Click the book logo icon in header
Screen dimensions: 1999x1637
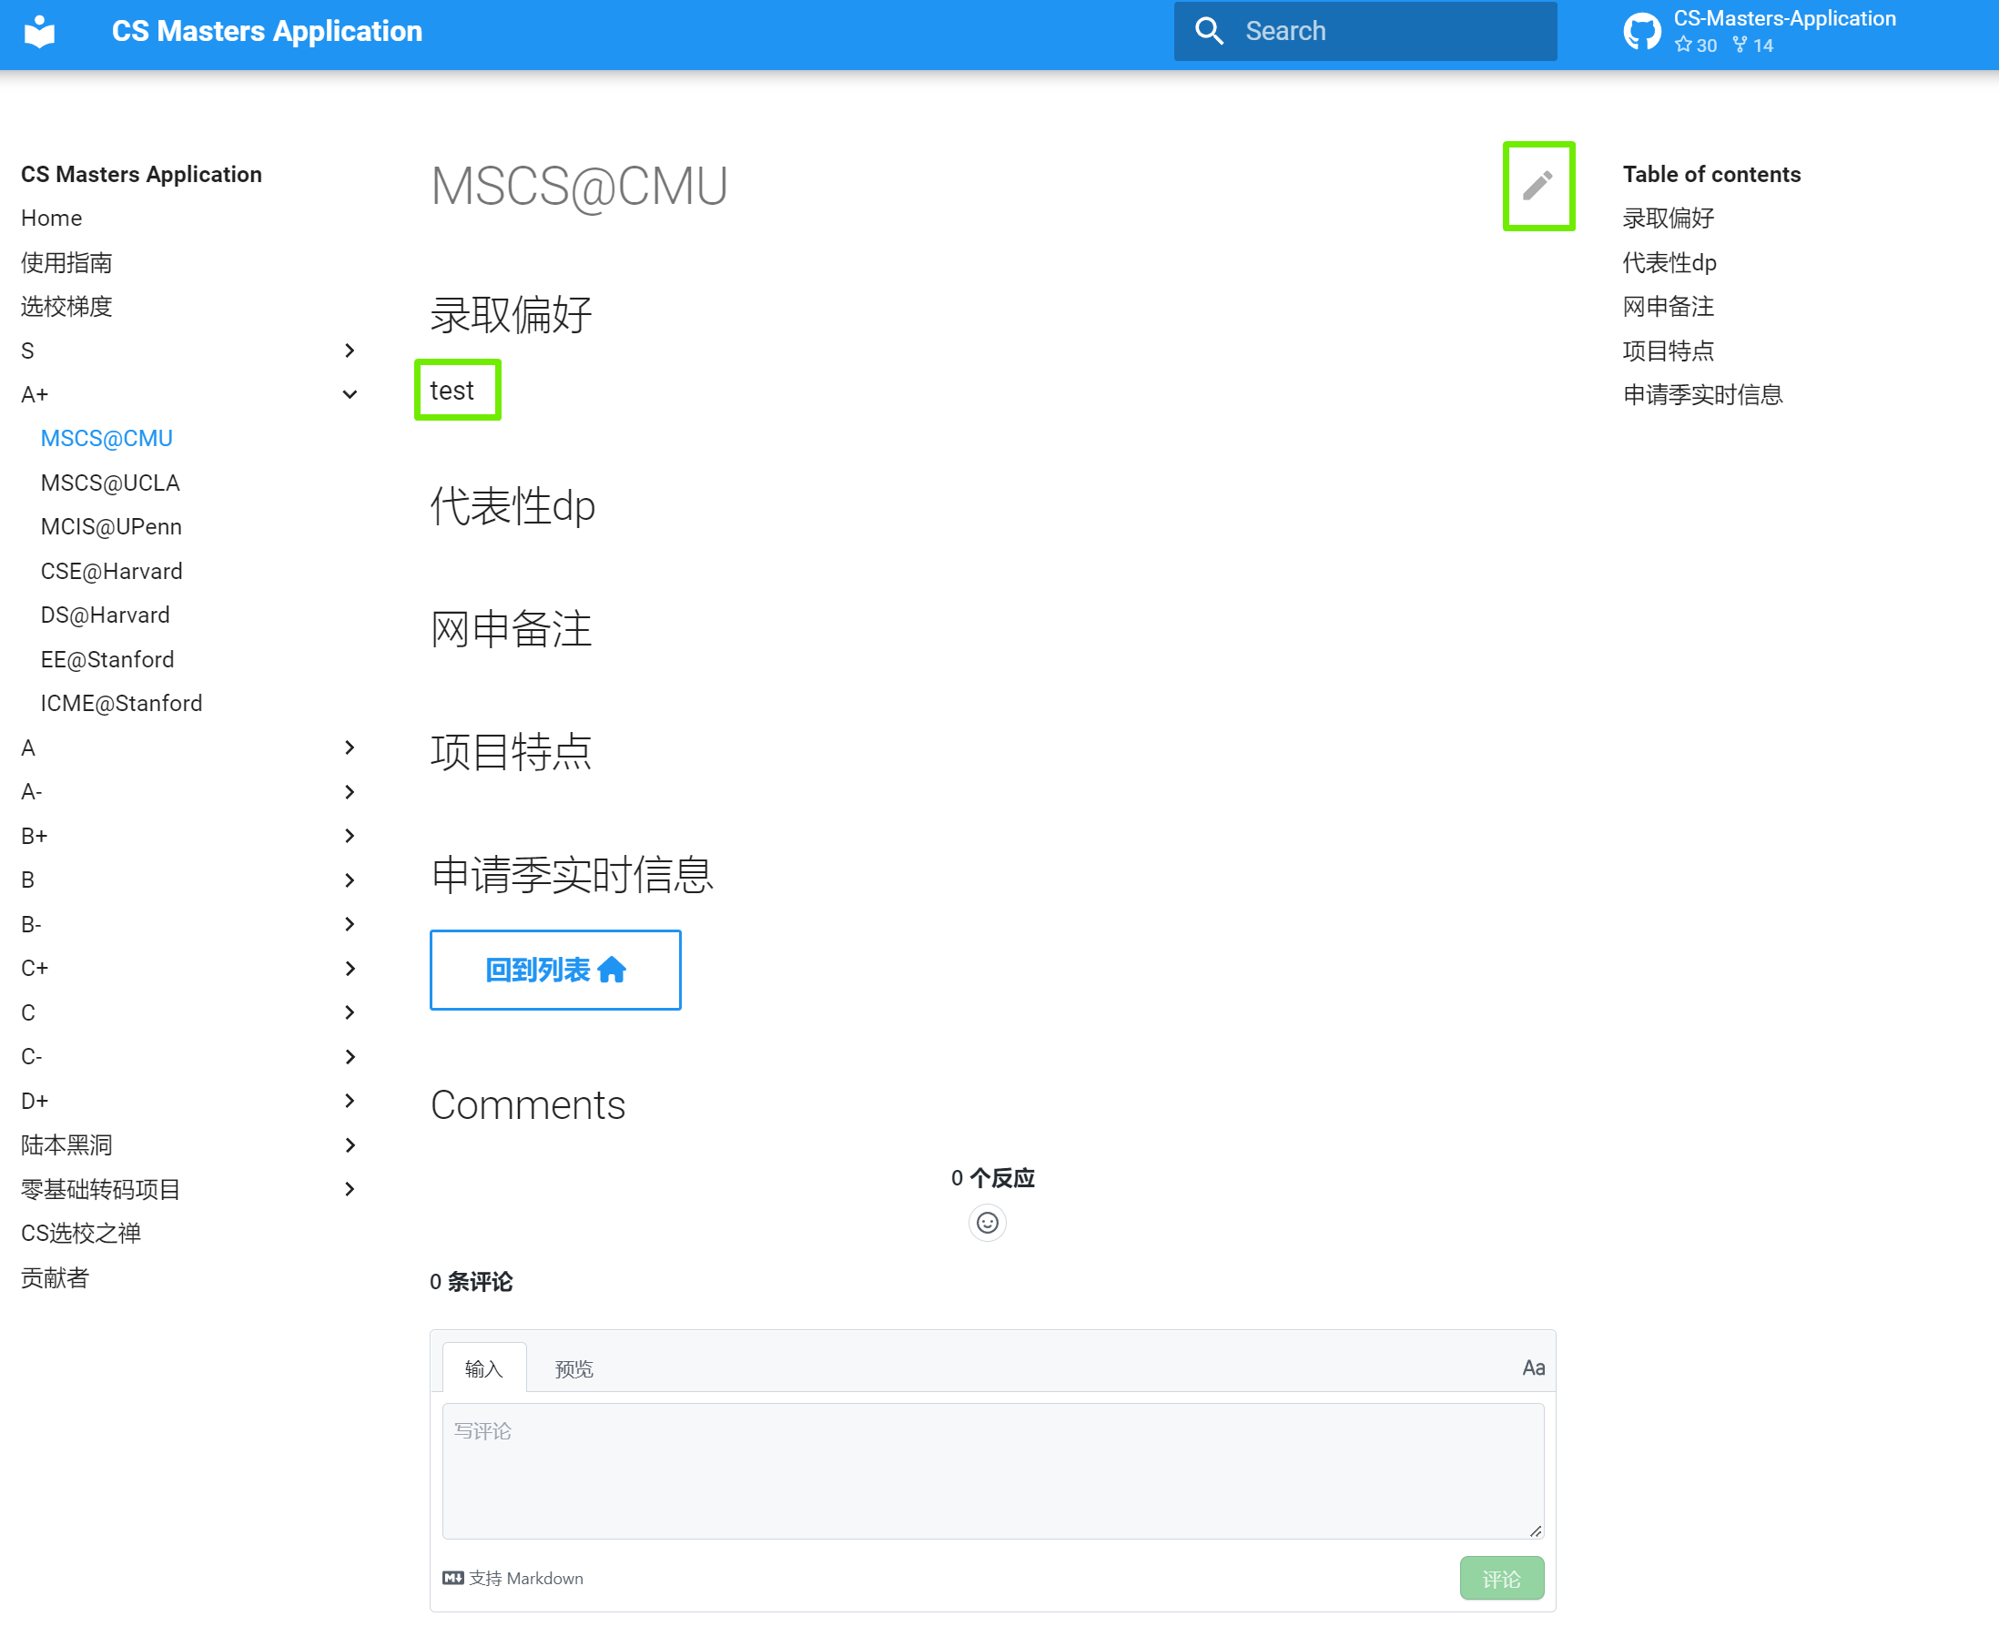click(40, 32)
